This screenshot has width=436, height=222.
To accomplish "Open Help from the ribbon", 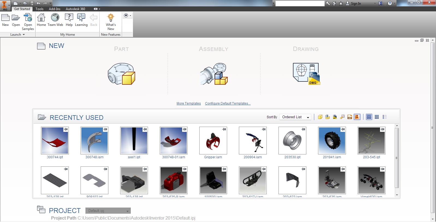I will click(69, 20).
